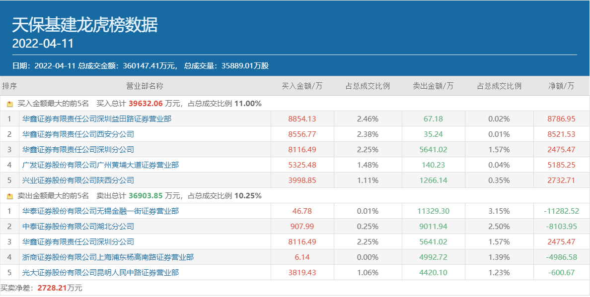Open 广发证券股份有限公司广州黄埔大道证券营业部 link
This screenshot has width=590, height=297.
pos(100,165)
